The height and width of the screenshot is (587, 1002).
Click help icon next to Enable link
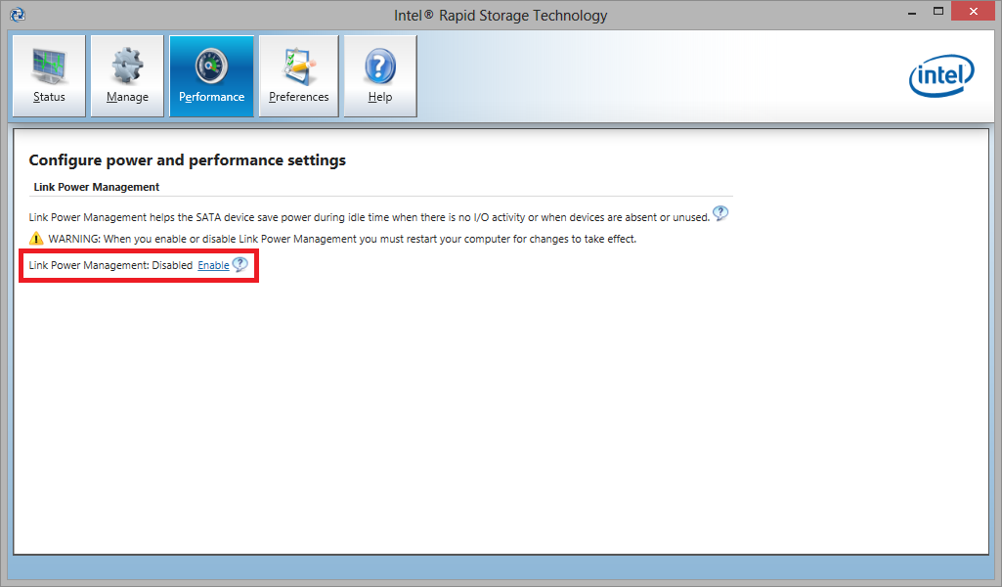[x=240, y=264]
